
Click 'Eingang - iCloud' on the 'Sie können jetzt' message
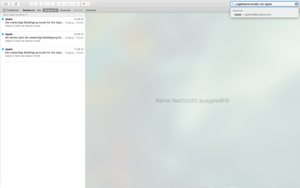pyautogui.click(x=74, y=38)
